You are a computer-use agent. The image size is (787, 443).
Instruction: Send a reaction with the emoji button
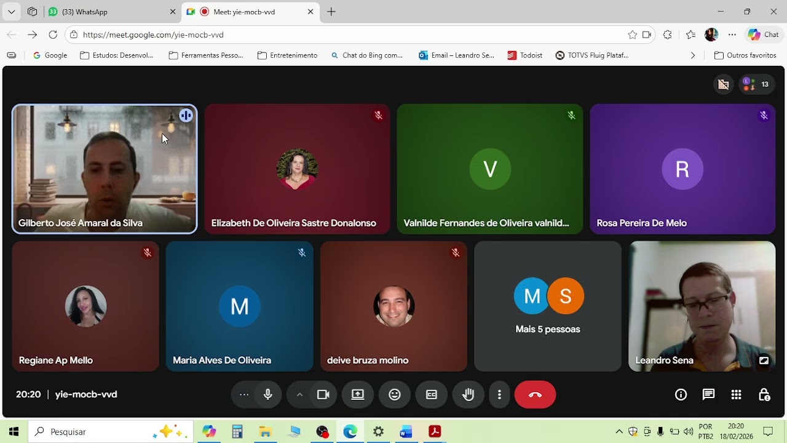click(x=395, y=394)
